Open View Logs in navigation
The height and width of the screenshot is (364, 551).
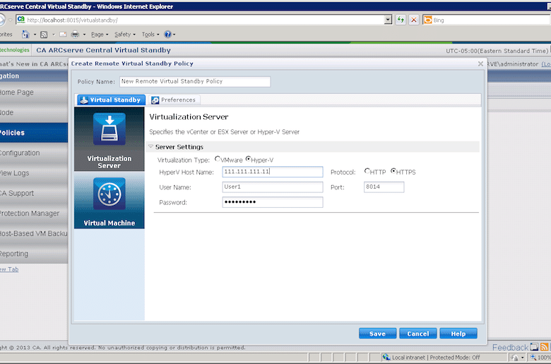pyautogui.click(x=34, y=173)
